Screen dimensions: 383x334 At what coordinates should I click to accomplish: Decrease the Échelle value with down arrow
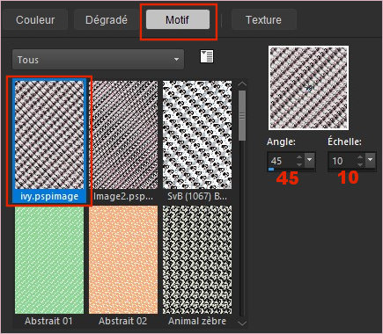point(360,164)
